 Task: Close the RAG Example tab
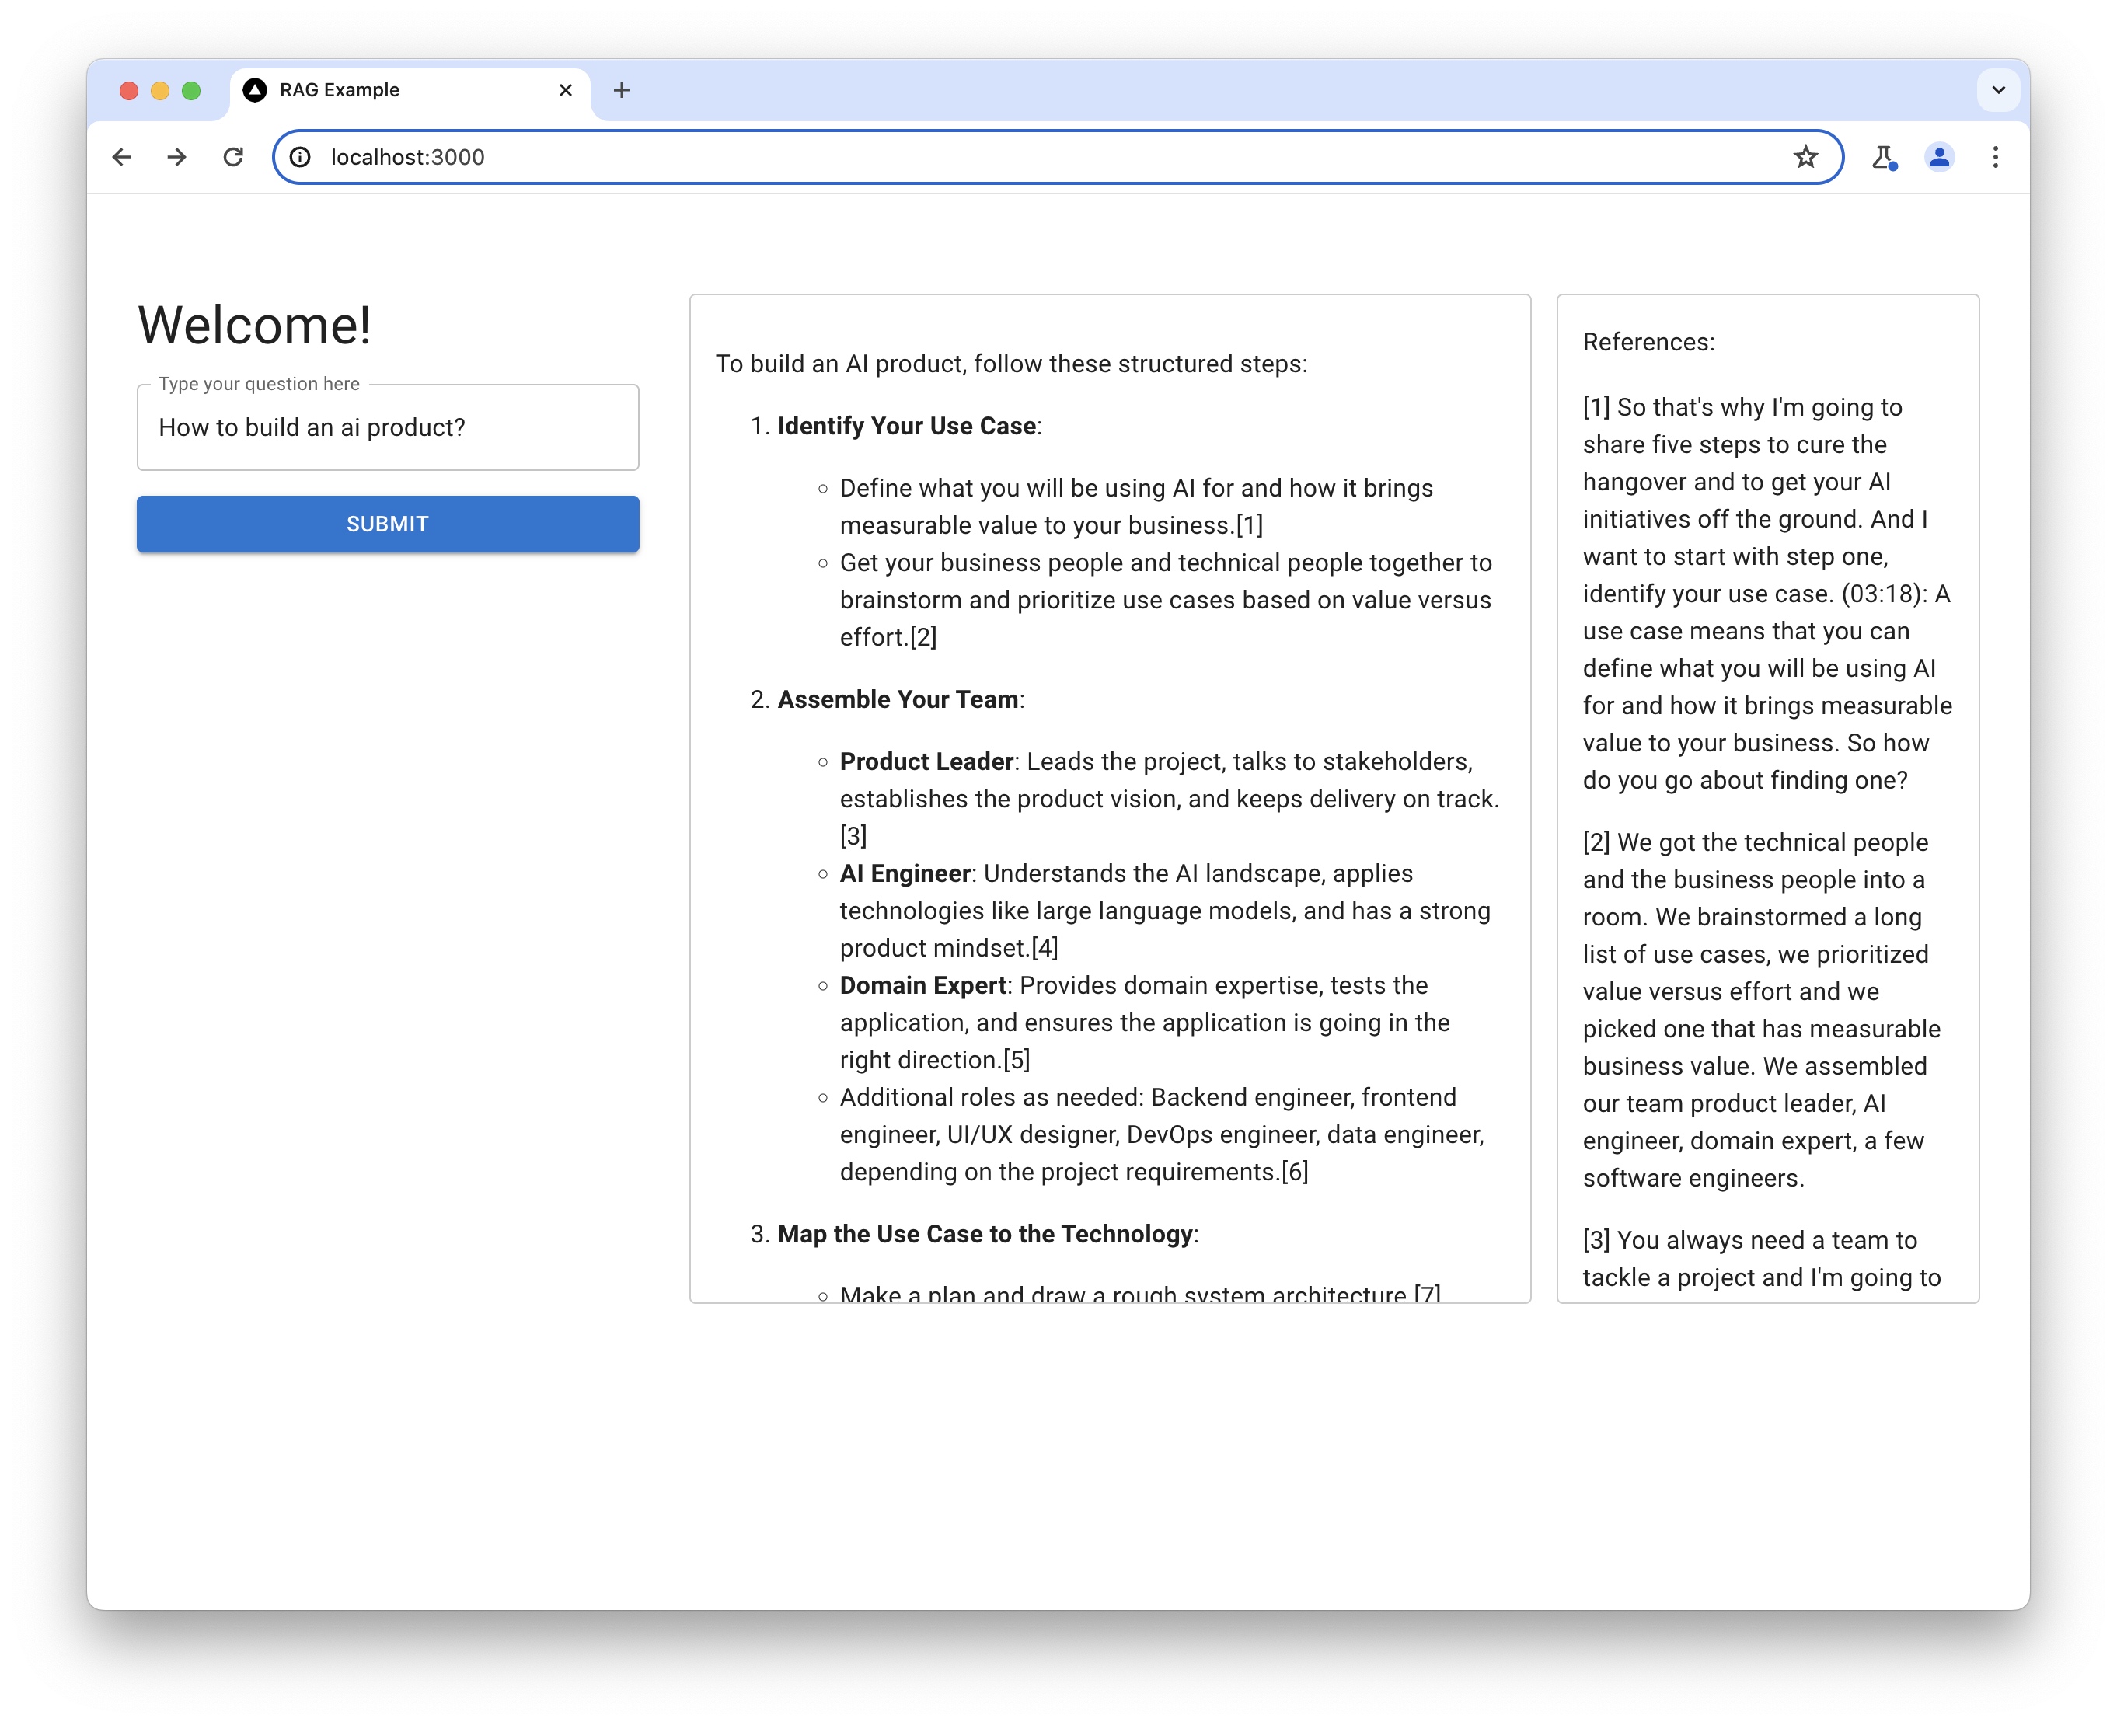pyautogui.click(x=564, y=89)
